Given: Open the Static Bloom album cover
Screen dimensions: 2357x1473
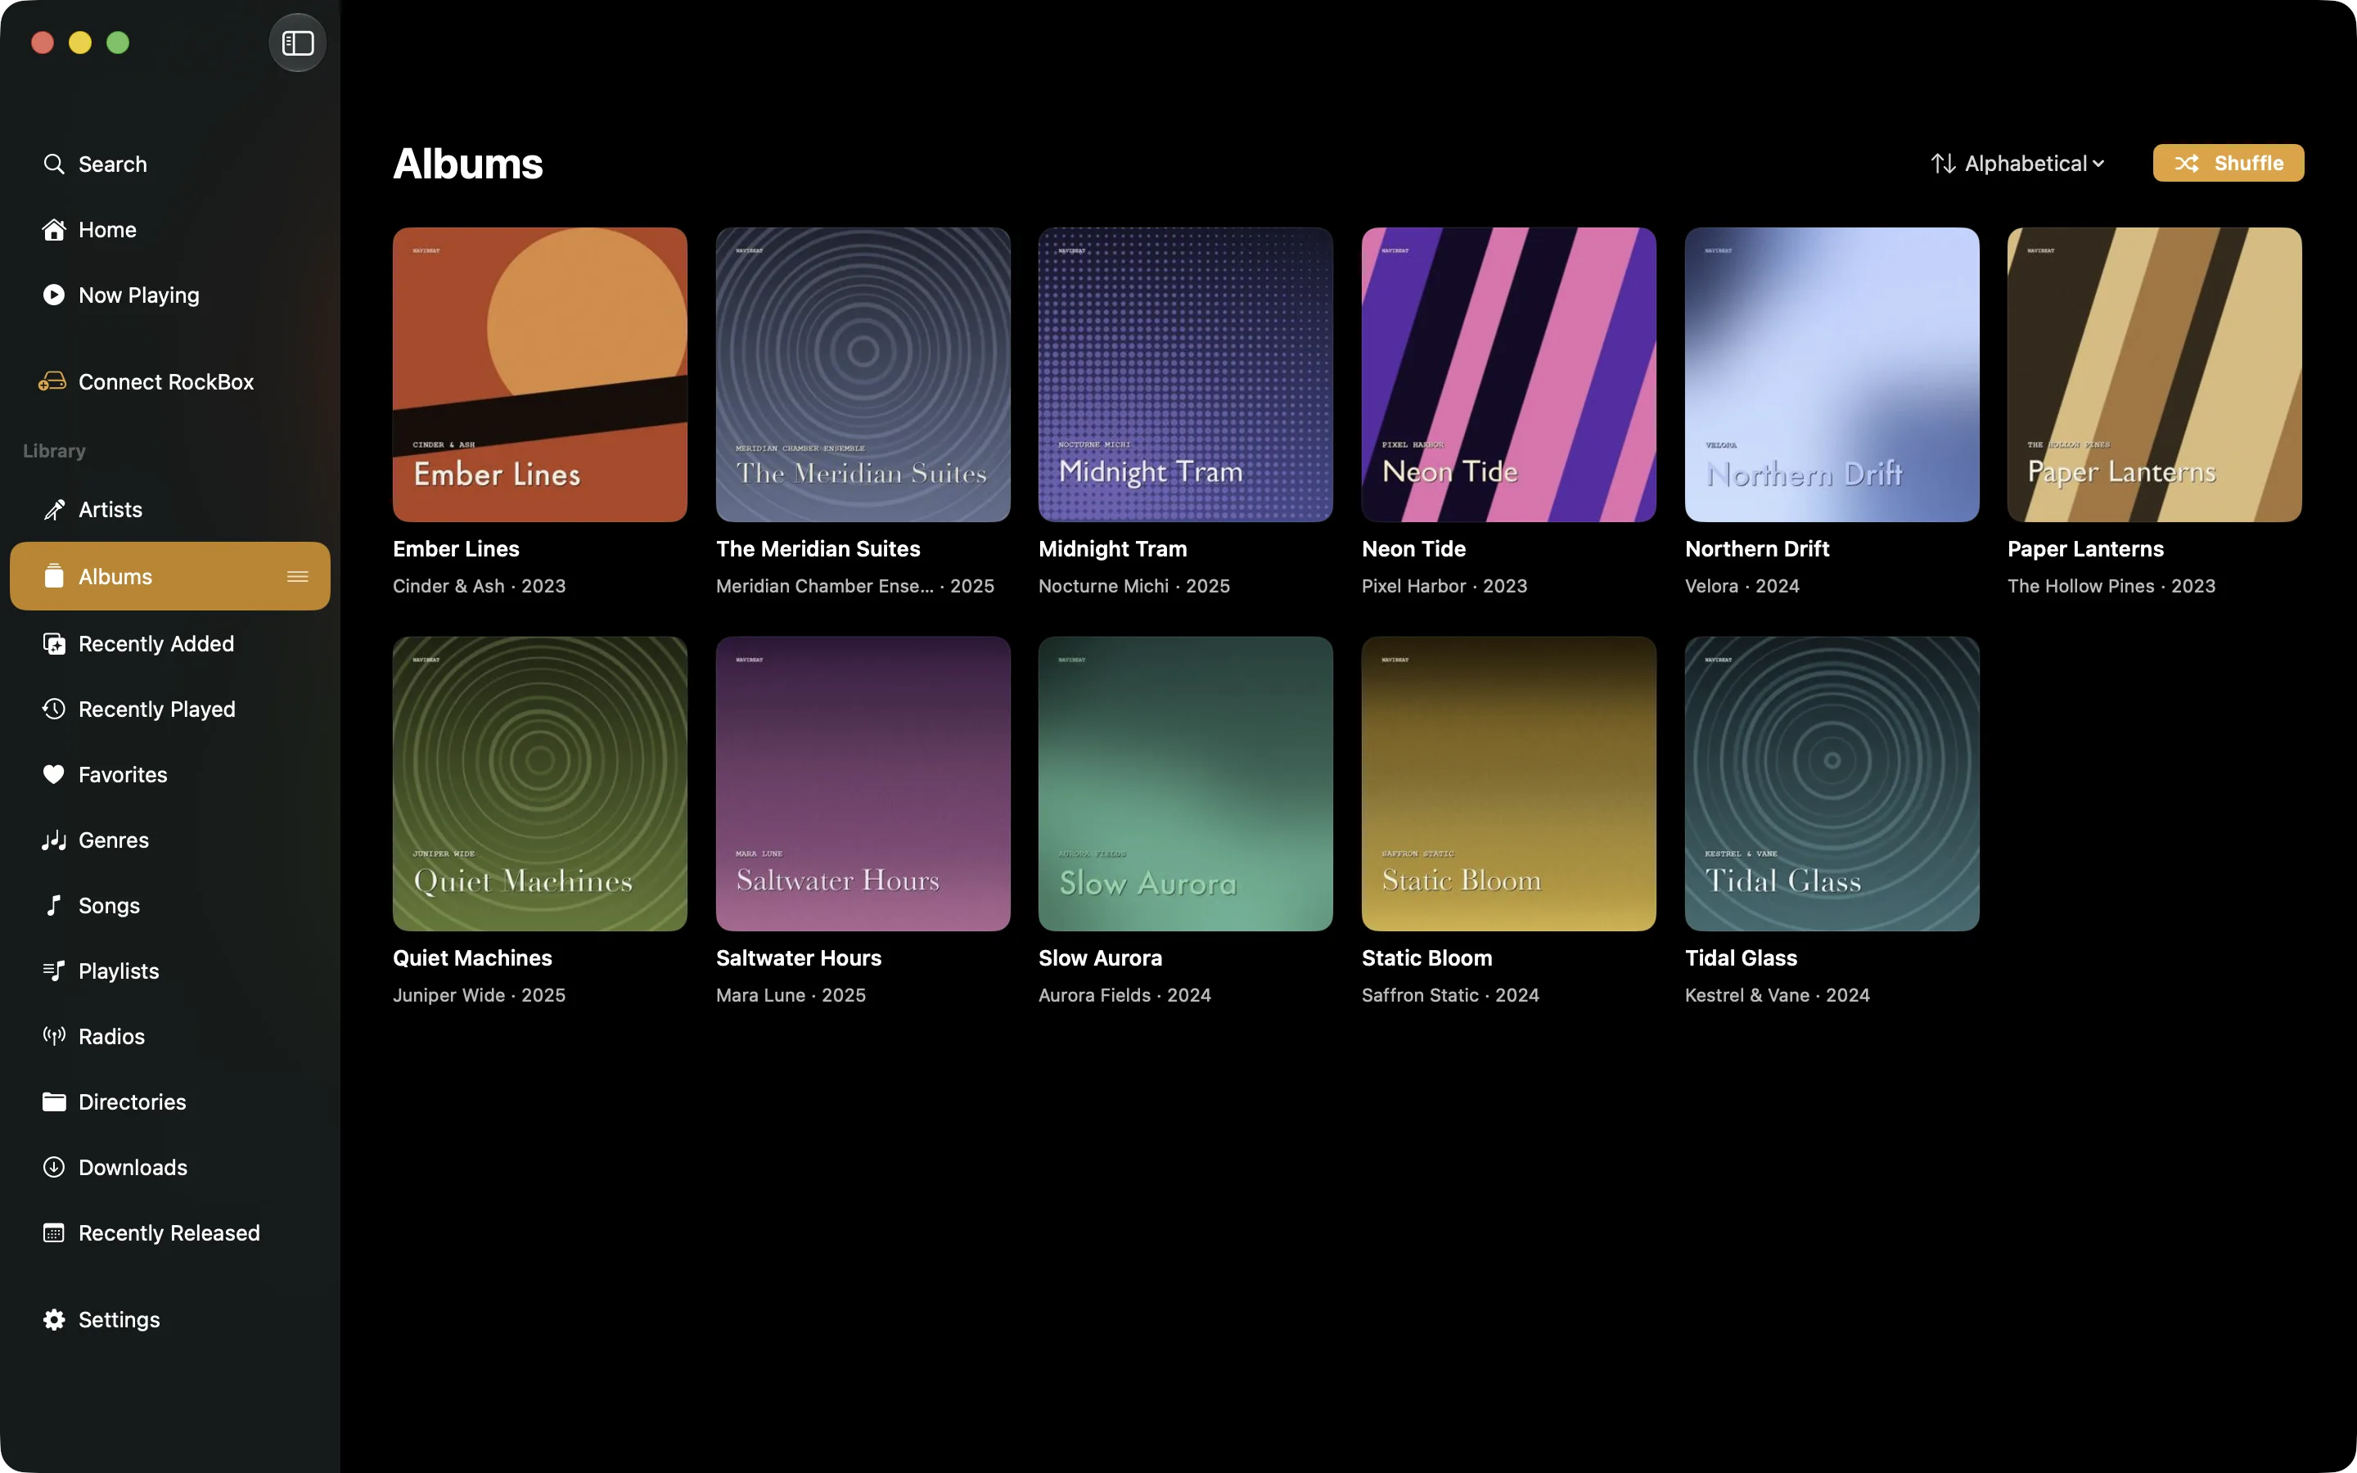Looking at the screenshot, I should [1508, 783].
